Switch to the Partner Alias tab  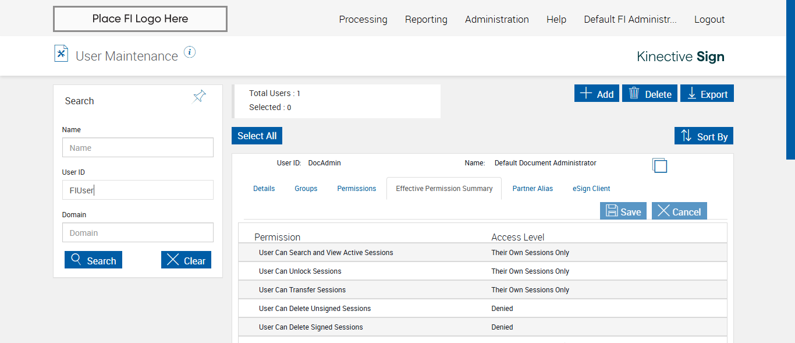[x=533, y=189]
